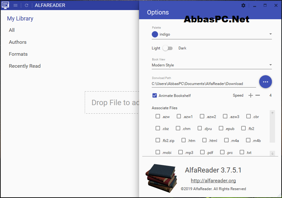Show Recently Read books
Screen dimensions: 282x198
(25, 66)
